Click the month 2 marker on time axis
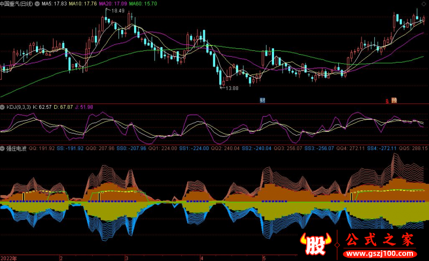 tap(61, 258)
